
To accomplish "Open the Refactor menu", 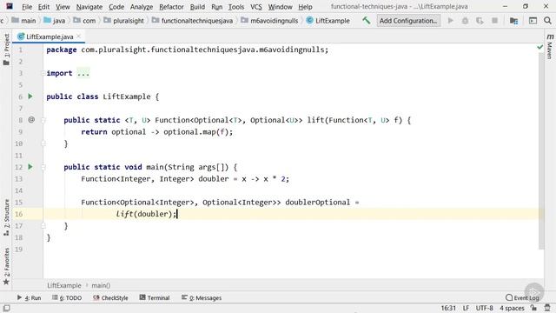I will pyautogui.click(x=171, y=7).
